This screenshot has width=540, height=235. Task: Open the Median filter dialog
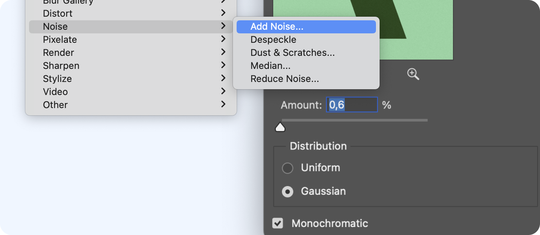click(x=270, y=66)
